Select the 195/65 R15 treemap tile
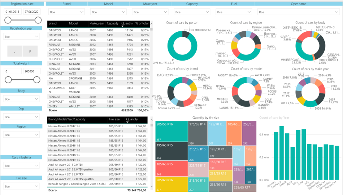Image resolution: width=343 pixels, height=195 pixels. [171, 151]
